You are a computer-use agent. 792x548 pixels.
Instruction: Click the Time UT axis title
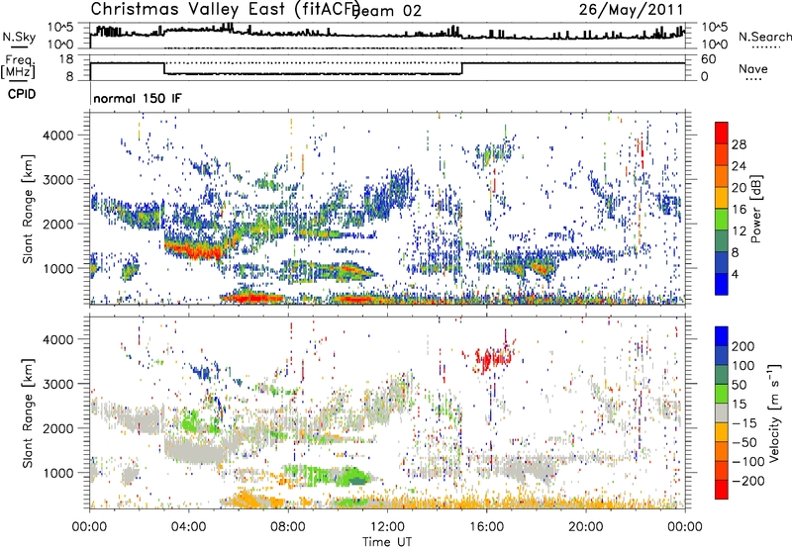(x=387, y=542)
